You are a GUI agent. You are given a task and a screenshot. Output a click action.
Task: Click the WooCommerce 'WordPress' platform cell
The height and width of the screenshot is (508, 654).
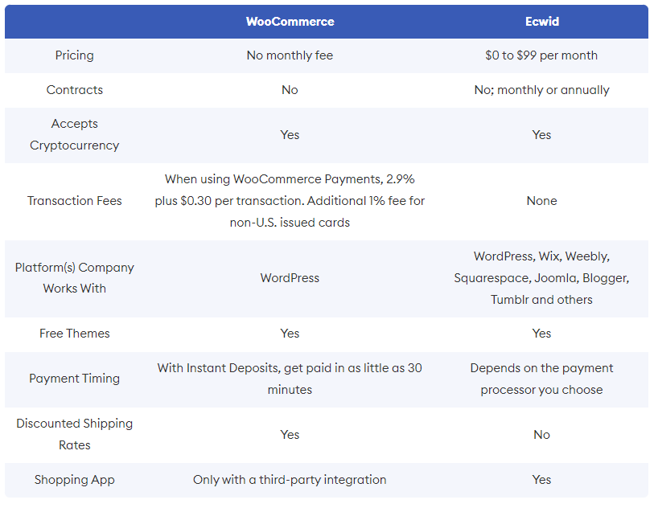coord(290,278)
